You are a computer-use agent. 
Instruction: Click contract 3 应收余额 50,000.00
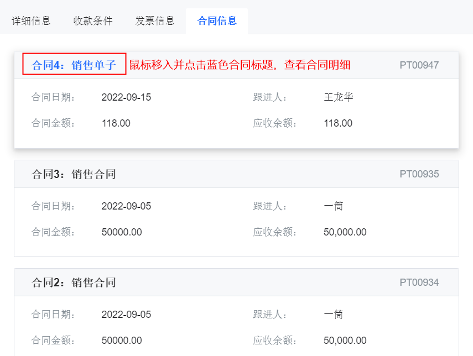tap(345, 232)
